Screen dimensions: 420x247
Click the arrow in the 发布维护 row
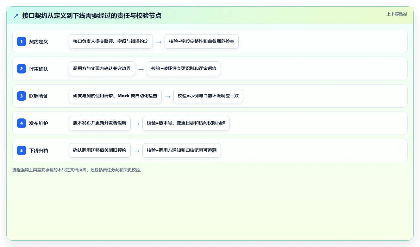(137, 123)
